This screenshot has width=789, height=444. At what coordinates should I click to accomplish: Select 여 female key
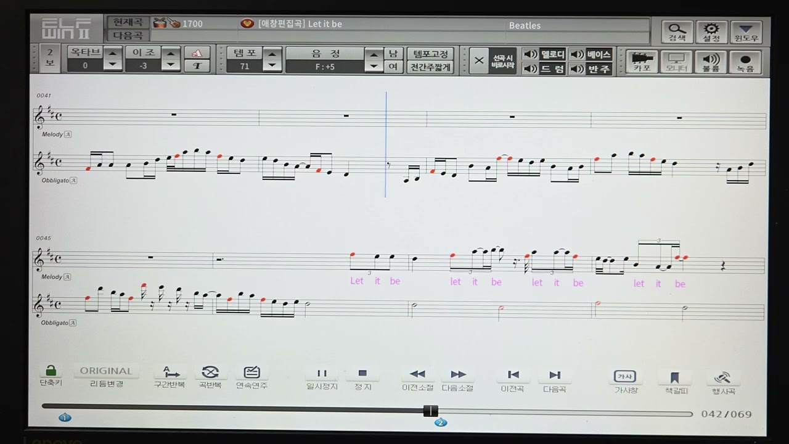[x=393, y=67]
